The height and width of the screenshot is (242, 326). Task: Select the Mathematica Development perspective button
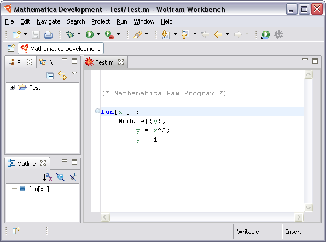pos(61,49)
